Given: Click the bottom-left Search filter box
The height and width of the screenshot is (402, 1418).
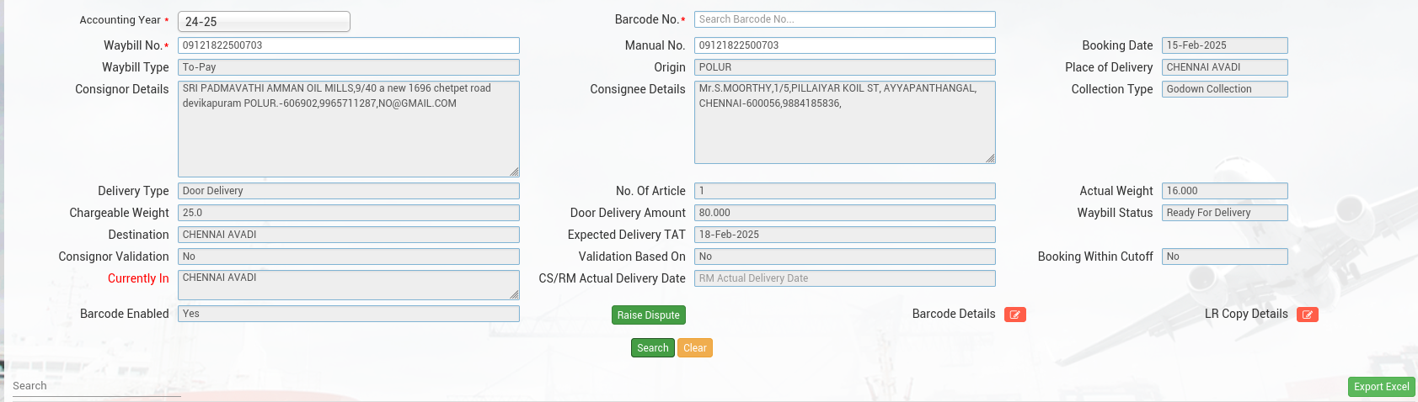Looking at the screenshot, I should (x=96, y=386).
